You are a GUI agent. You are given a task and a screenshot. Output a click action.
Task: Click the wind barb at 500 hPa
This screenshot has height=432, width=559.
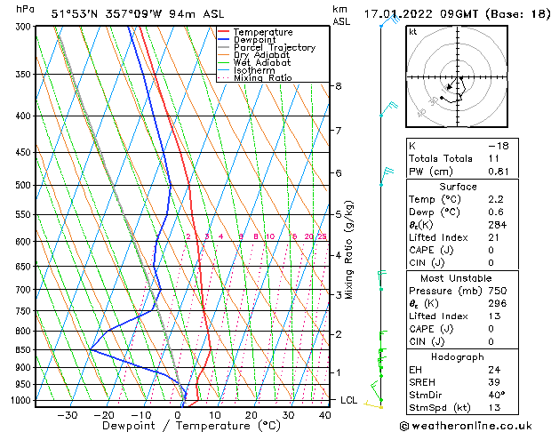(x=387, y=176)
